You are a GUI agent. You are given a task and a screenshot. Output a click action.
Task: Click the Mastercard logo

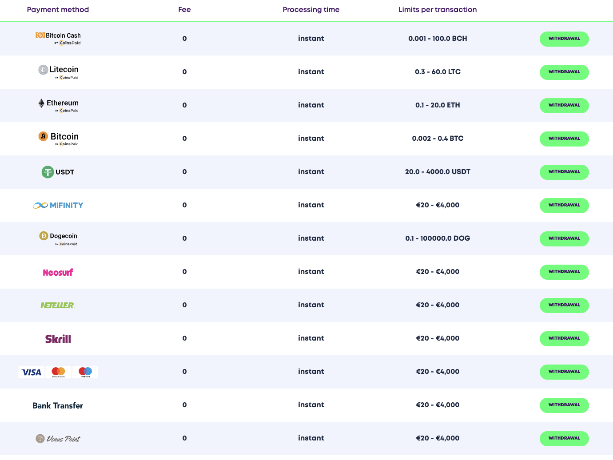(x=58, y=372)
